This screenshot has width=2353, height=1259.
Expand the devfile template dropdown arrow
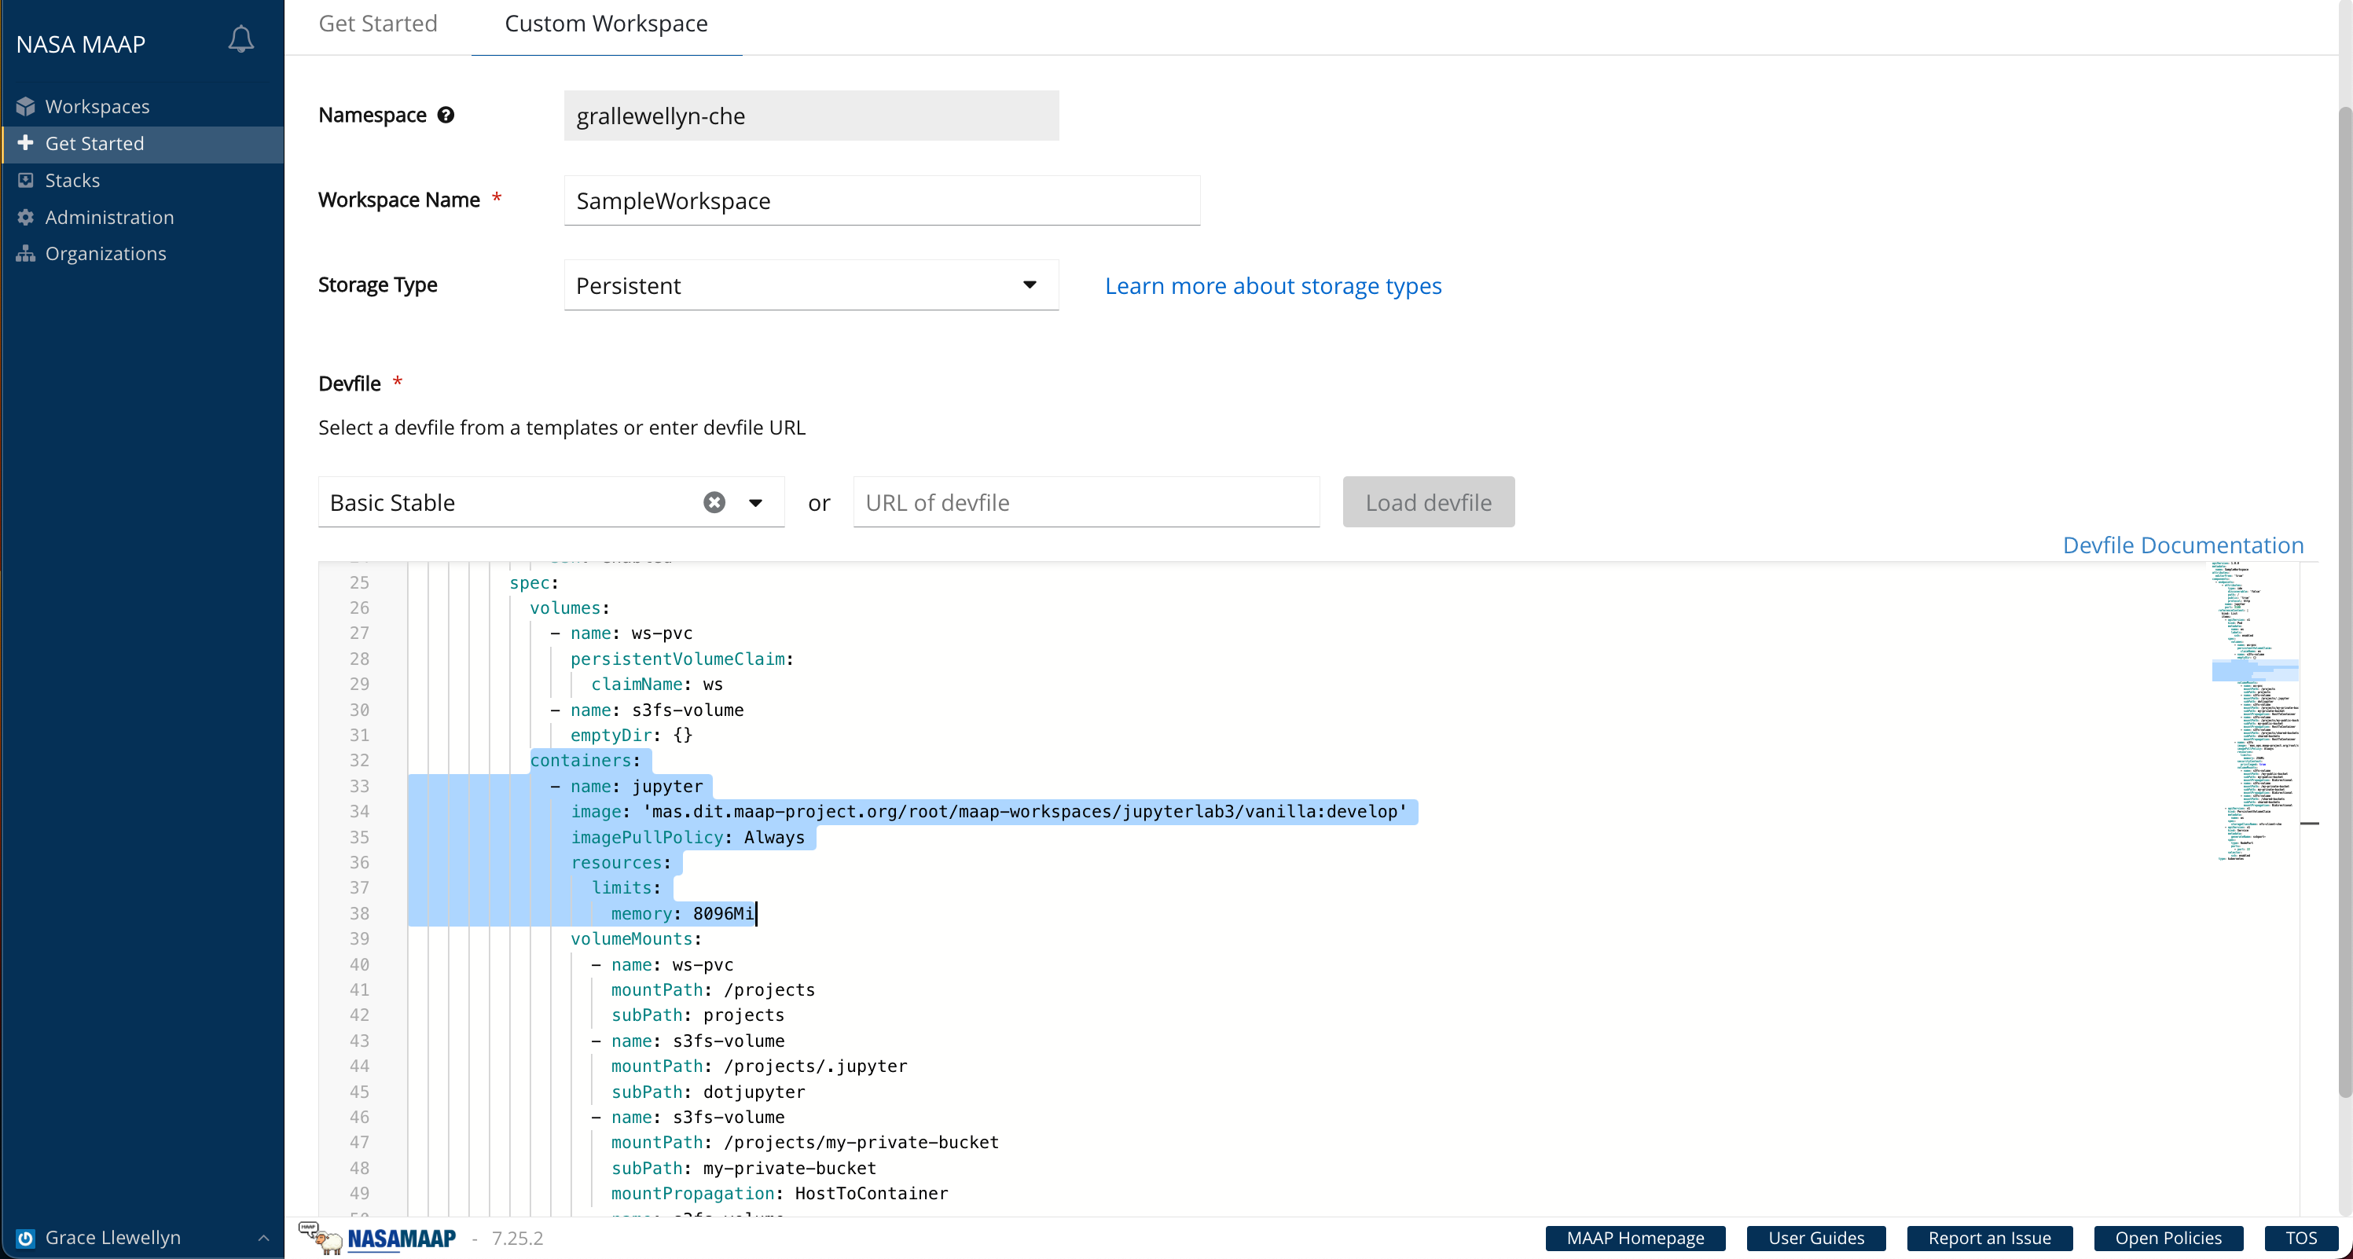pos(755,502)
